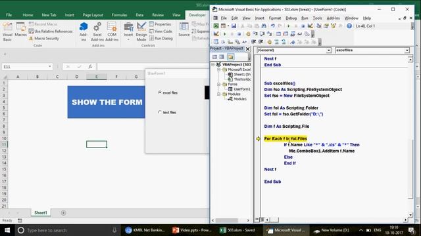Collapse the Forms folder in Project Explorer
421x236 pixels.
pos(218,85)
